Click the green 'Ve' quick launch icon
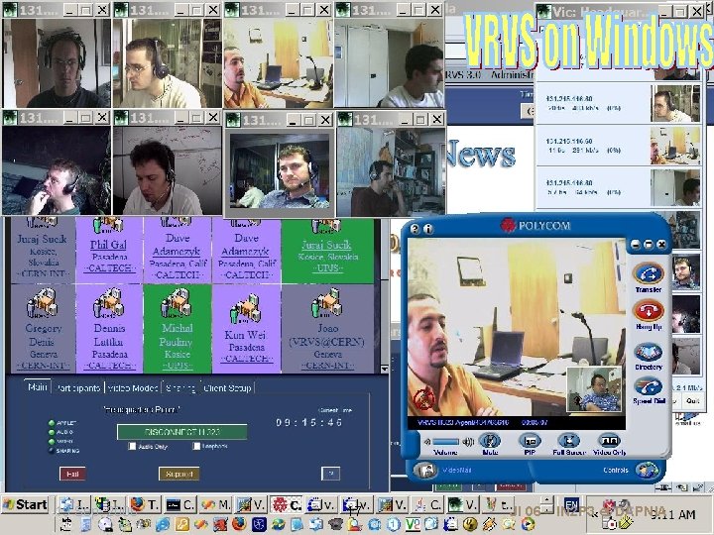The width and height of the screenshot is (714, 535). pyautogui.click(x=413, y=524)
